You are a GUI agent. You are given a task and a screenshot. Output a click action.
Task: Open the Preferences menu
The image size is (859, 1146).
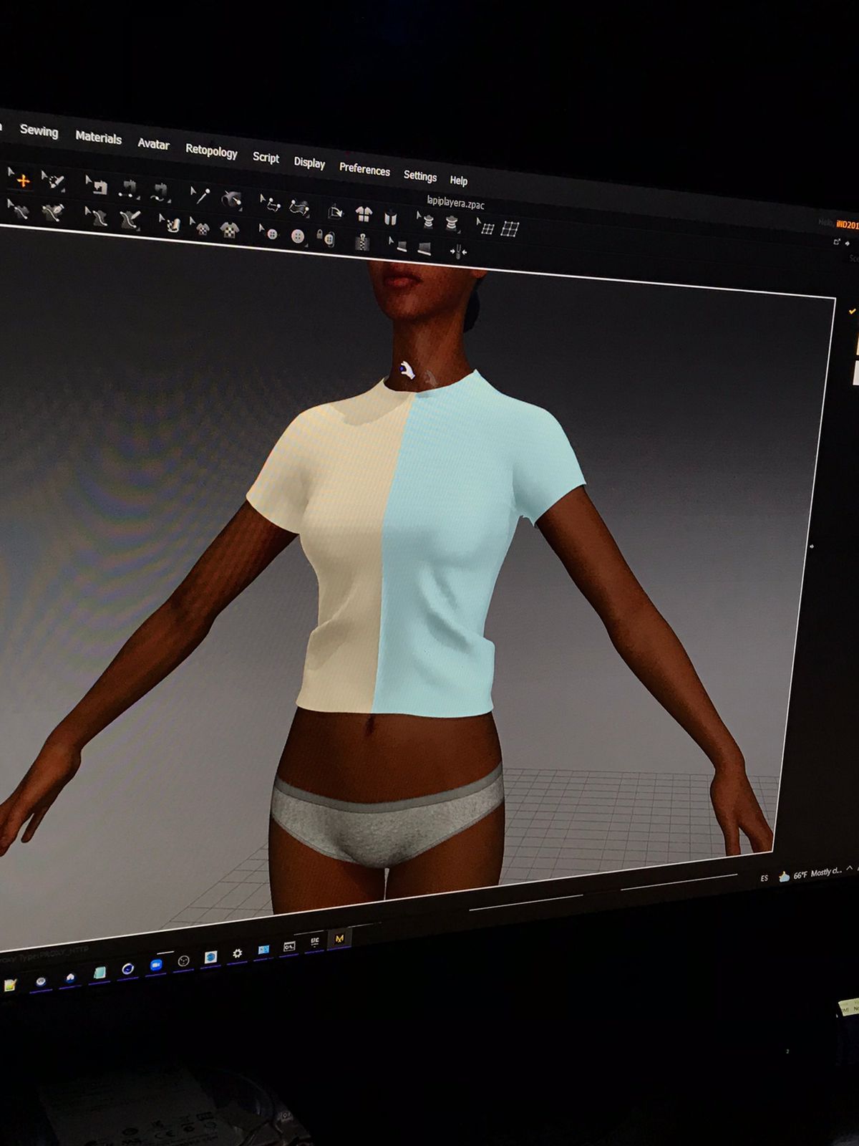coord(364,170)
